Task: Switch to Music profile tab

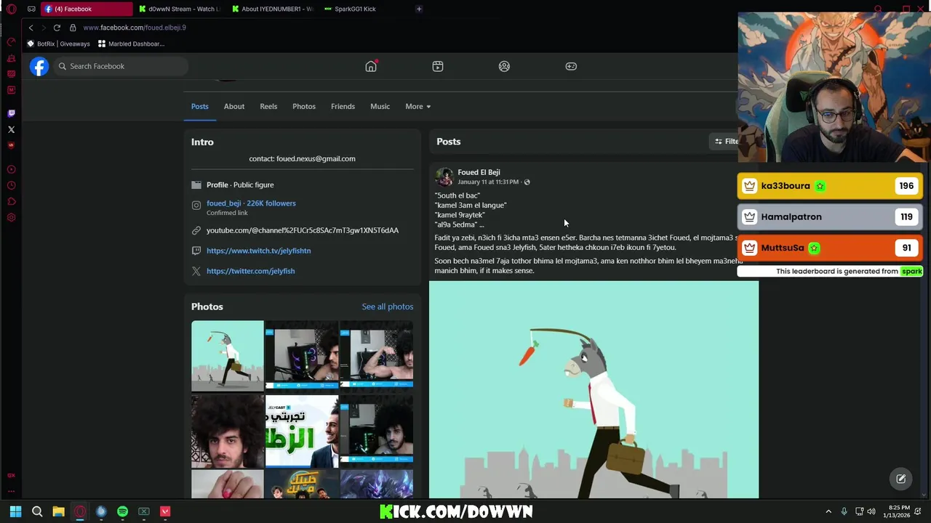Action: click(x=380, y=107)
